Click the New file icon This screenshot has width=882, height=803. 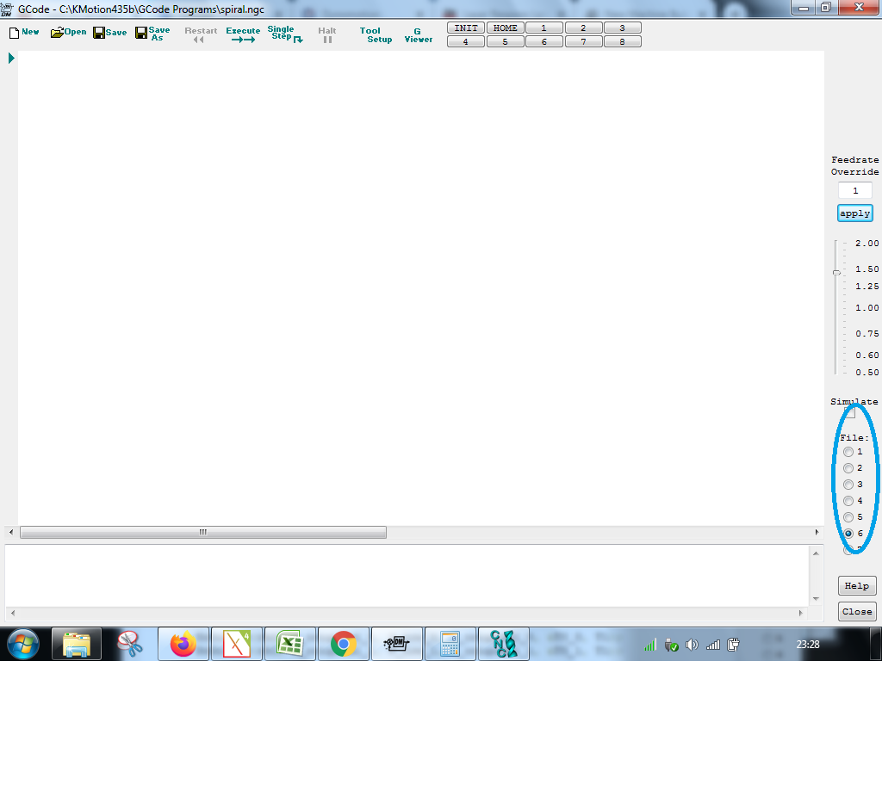point(23,33)
